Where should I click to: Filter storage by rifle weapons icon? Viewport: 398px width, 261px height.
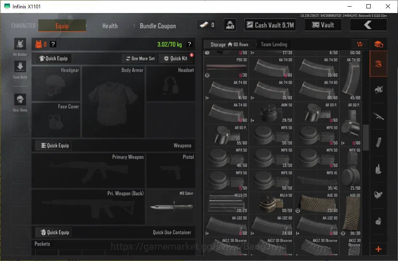[379, 117]
